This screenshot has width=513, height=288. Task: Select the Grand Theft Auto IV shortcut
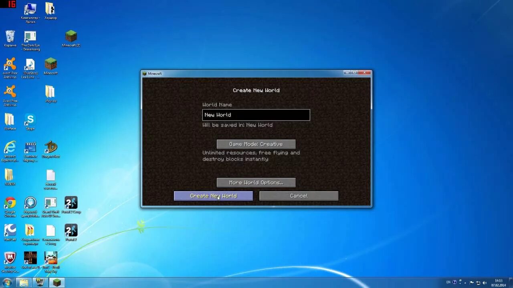(x=50, y=206)
